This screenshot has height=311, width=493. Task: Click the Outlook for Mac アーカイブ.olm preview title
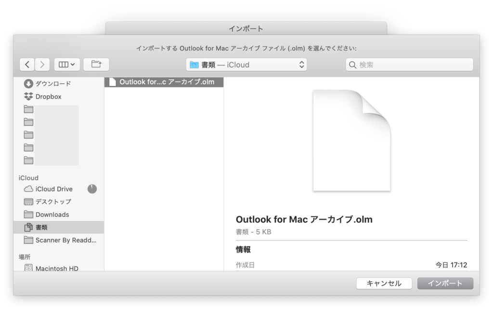pyautogui.click(x=304, y=219)
